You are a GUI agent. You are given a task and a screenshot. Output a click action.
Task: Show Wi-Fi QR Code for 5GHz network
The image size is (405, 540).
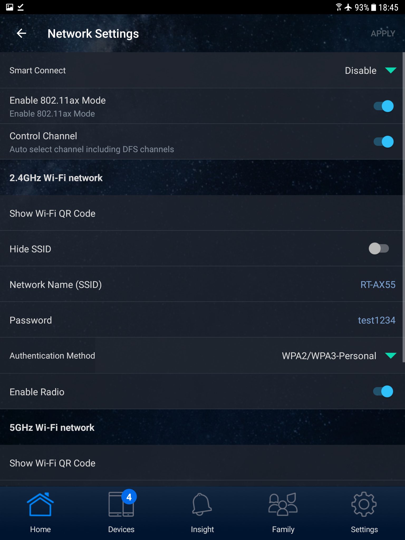click(53, 463)
